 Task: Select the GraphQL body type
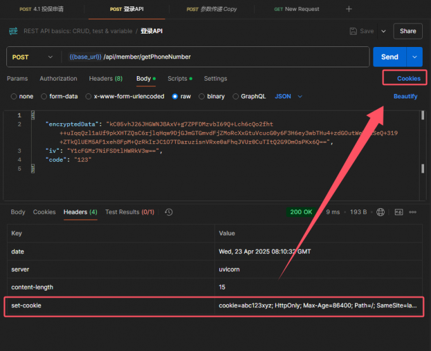tap(236, 96)
